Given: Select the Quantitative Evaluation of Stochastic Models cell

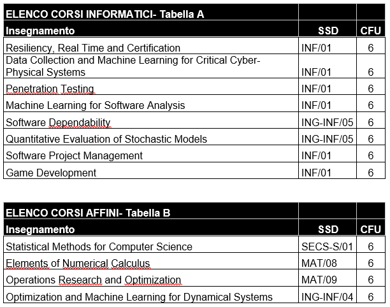Looking at the screenshot, I should point(151,137).
